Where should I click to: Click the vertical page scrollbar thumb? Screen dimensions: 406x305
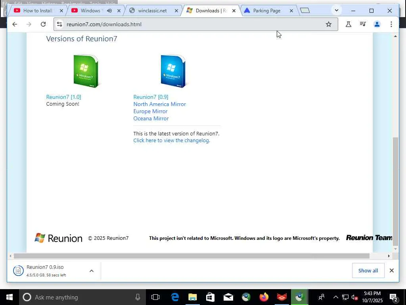pyautogui.click(x=395, y=191)
